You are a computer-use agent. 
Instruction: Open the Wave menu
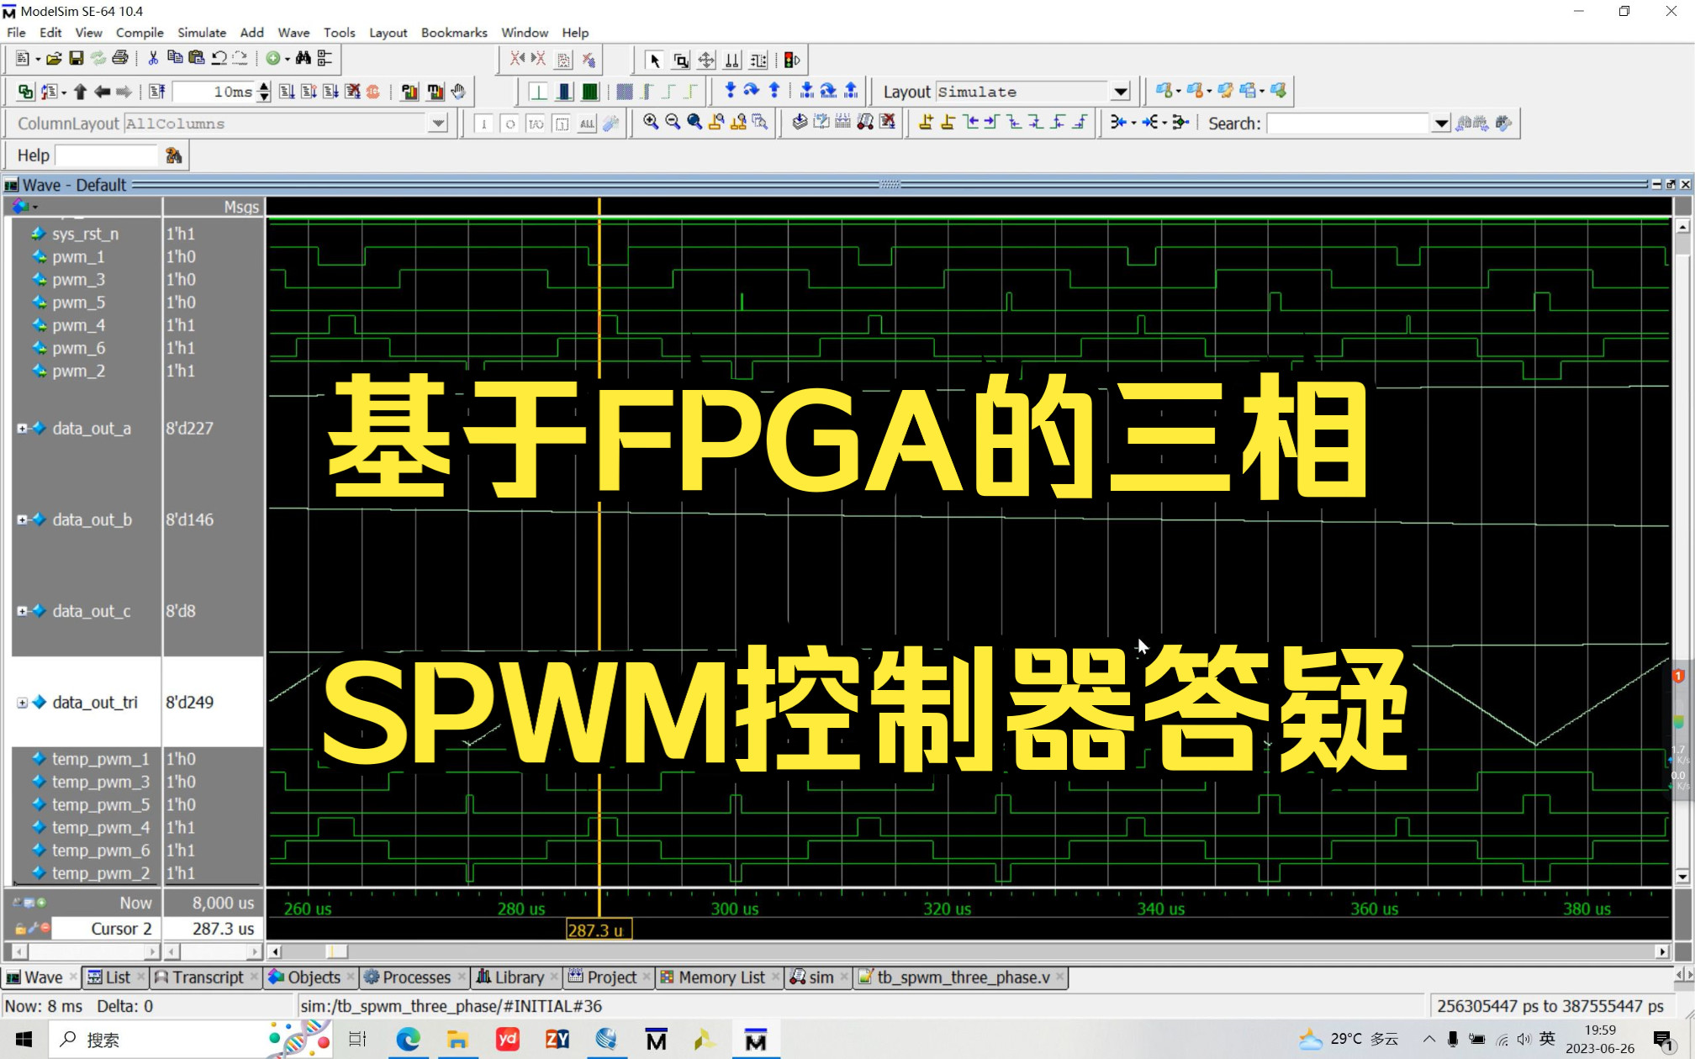point(293,32)
